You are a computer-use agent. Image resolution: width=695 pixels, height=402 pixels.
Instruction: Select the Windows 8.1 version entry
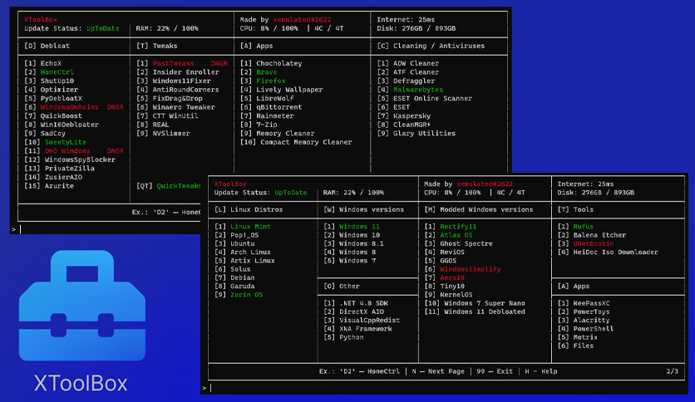point(353,243)
